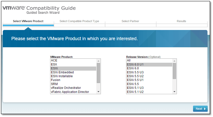Select ACE in the VMware Product list

[73, 60]
